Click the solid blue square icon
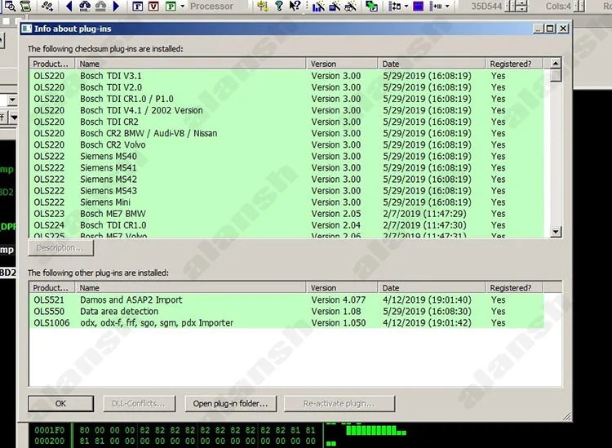Viewport: 612px width, 448px height. pos(419,6)
